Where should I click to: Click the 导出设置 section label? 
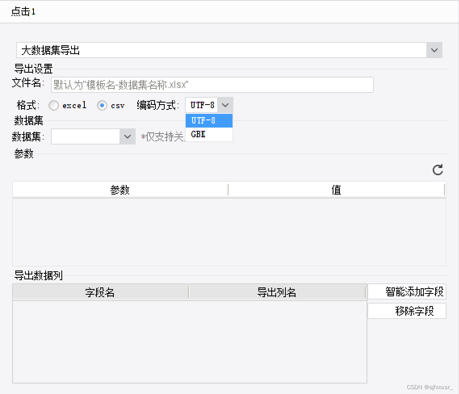[x=34, y=69]
